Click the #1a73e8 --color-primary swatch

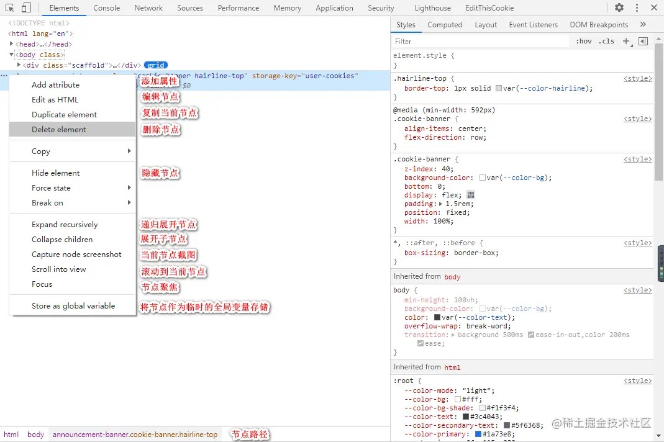coord(478,434)
